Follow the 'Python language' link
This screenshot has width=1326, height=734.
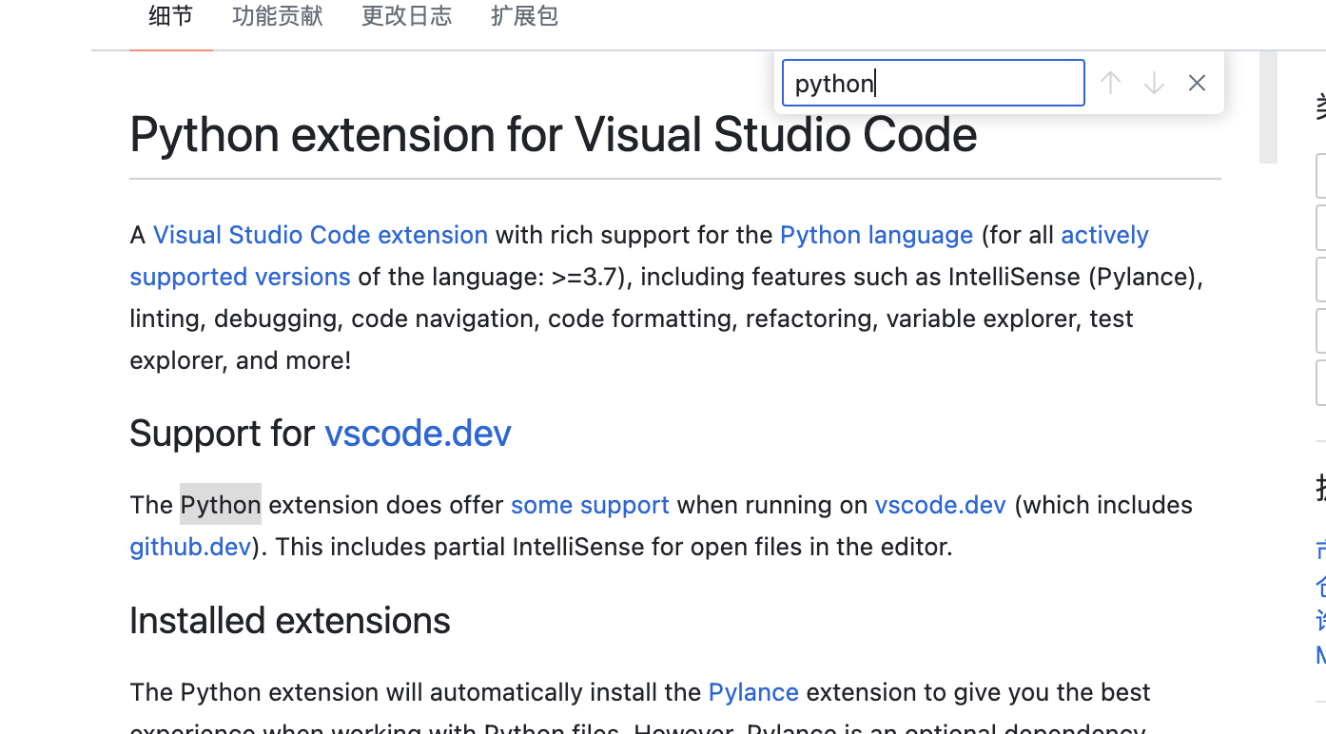876,235
